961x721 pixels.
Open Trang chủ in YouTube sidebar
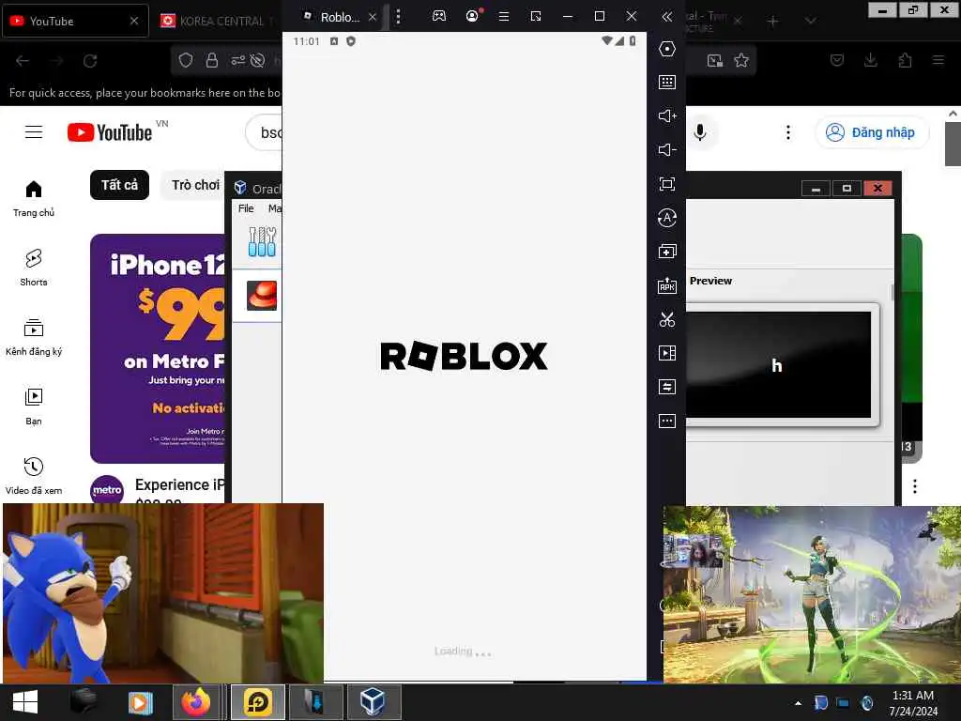[34, 199]
